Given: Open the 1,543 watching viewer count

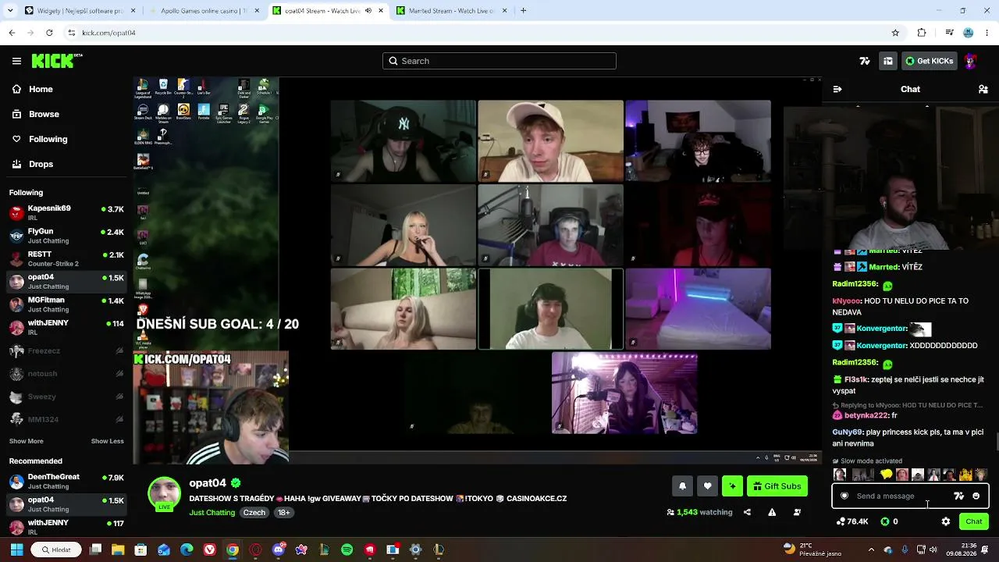Looking at the screenshot, I should (700, 512).
